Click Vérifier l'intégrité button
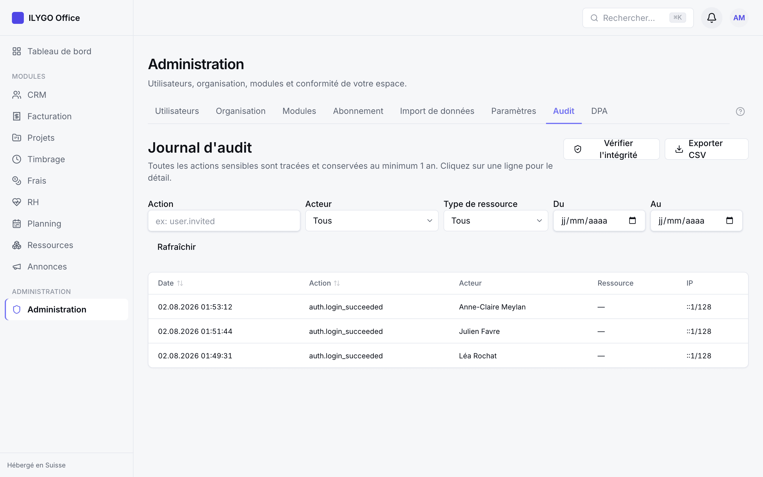Image resolution: width=763 pixels, height=477 pixels. click(x=611, y=149)
